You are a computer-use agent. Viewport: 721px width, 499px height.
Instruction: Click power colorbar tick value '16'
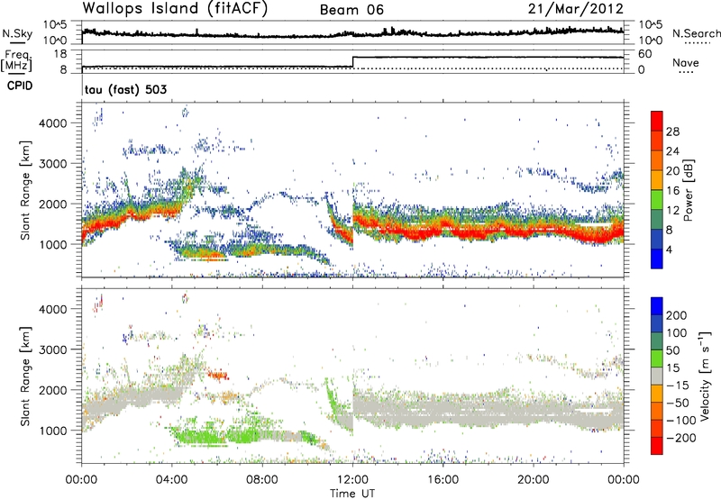672,191
